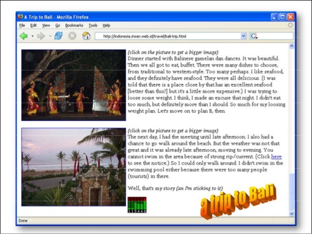The width and height of the screenshot is (312, 234).
Task: Open Forward button history dropdown arrow
Action: (50, 36)
